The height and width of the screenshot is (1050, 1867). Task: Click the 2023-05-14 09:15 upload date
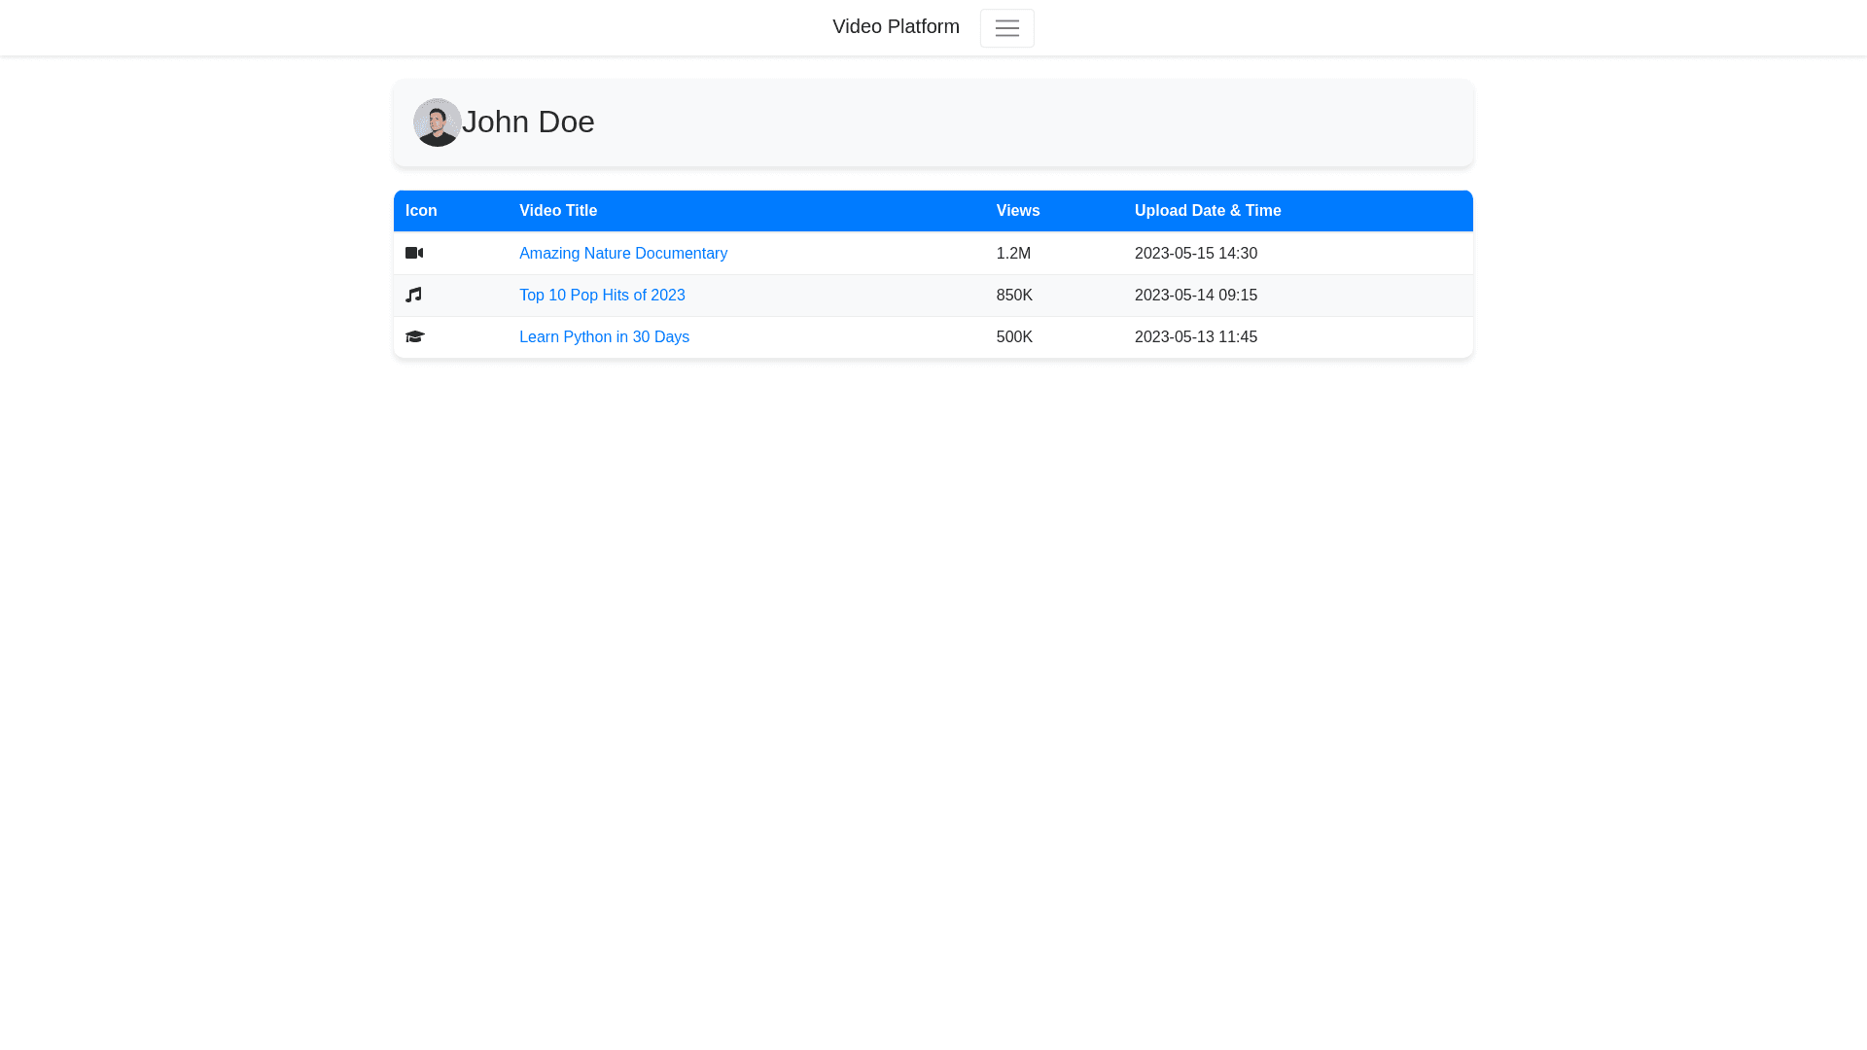click(1195, 295)
